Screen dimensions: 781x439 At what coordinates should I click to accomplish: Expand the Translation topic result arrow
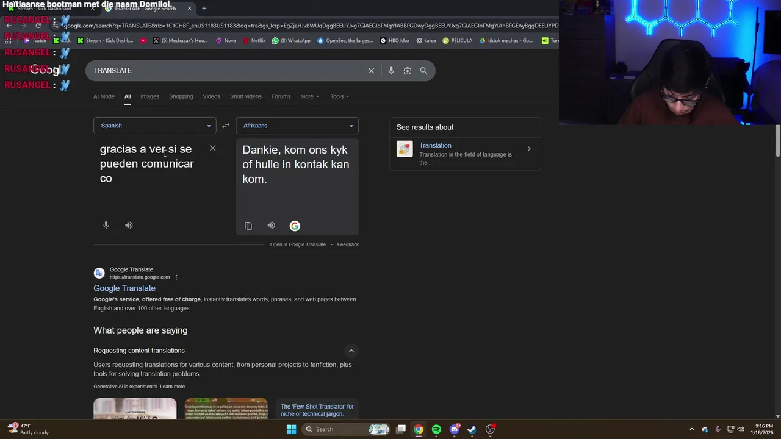click(x=529, y=149)
